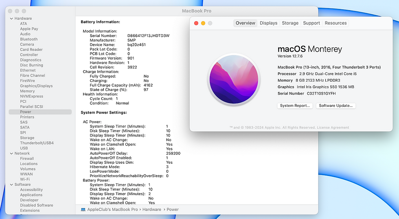
Task: Select SAS in the sidebar
Action: click(24, 122)
